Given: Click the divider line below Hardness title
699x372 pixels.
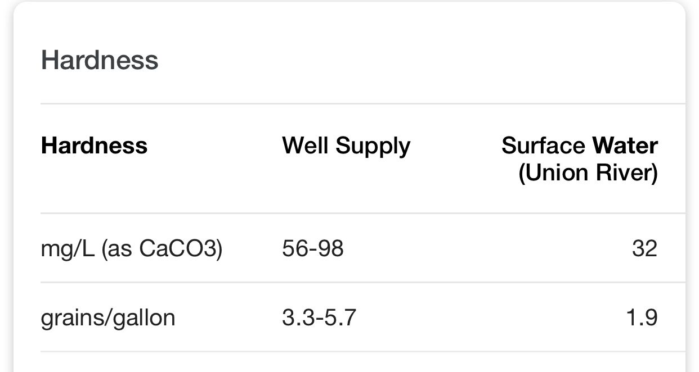Looking at the screenshot, I should 363,103.
